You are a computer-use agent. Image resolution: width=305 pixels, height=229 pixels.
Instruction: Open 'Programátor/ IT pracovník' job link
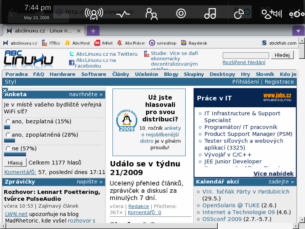click(x=241, y=127)
